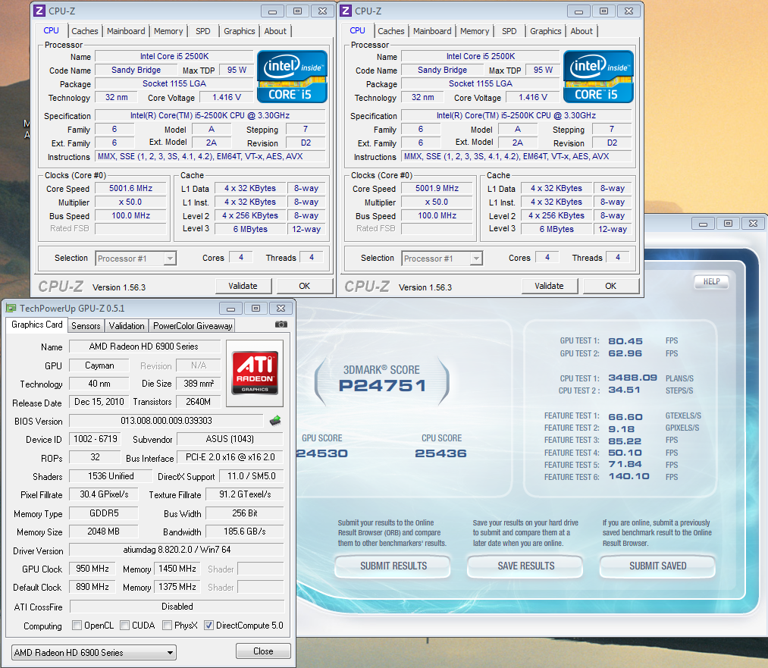Click the ATI Radeon logo in GPU-Z
This screenshot has width=768, height=668.
(x=255, y=373)
